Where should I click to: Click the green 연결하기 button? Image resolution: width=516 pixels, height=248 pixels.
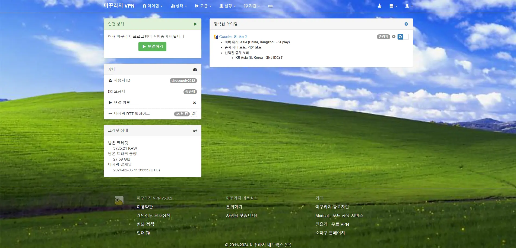point(152,47)
